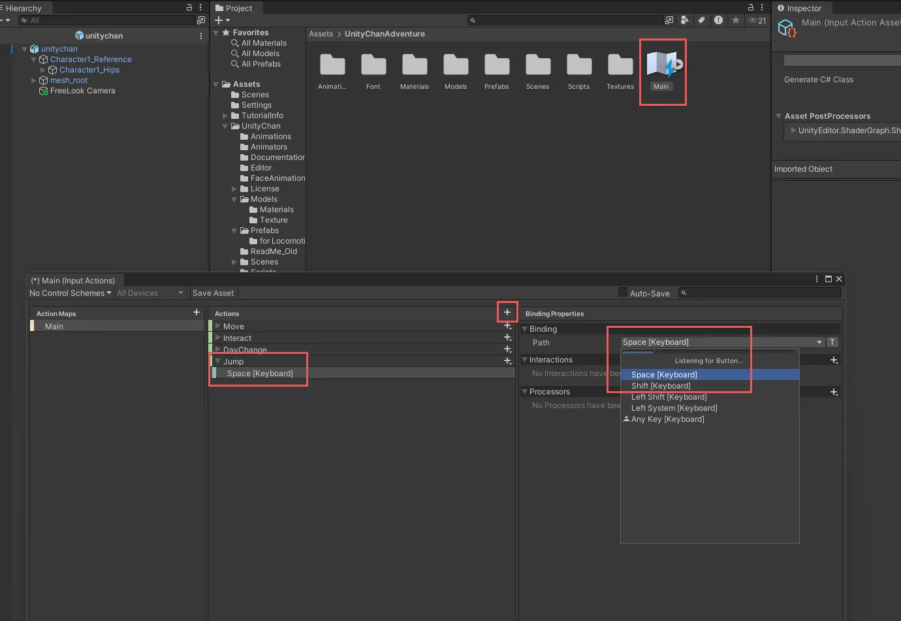Click the T text-mode button beside Path

(832, 342)
